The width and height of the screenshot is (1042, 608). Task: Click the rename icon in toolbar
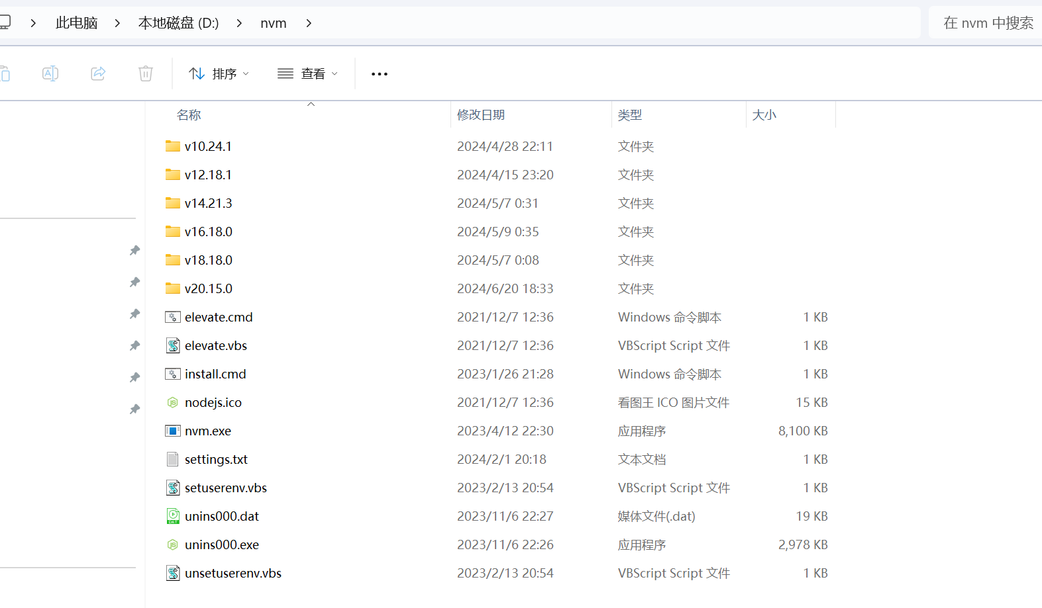[50, 73]
